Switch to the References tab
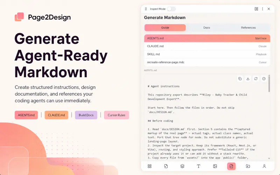 pos(248,28)
